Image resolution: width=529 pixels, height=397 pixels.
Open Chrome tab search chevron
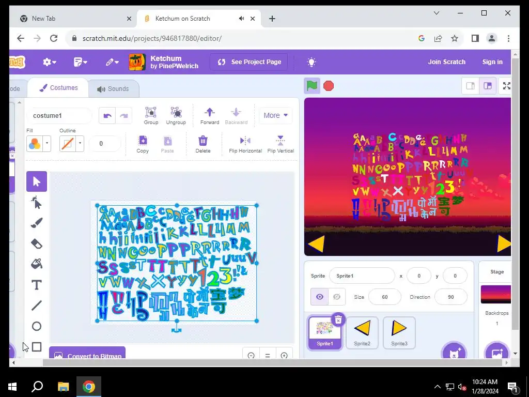pyautogui.click(x=436, y=13)
